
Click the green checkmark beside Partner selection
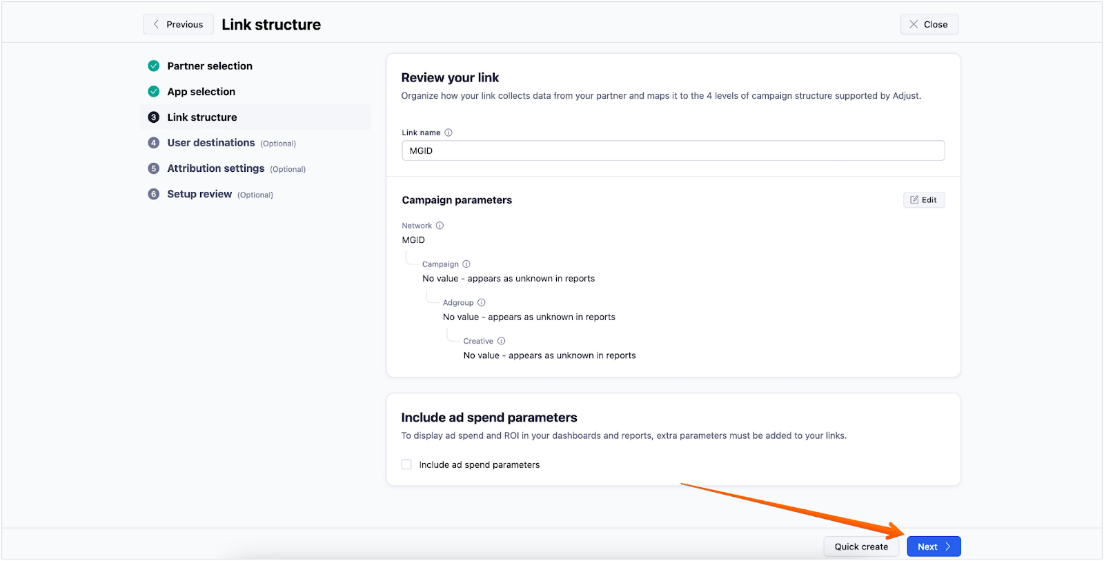[x=154, y=66]
